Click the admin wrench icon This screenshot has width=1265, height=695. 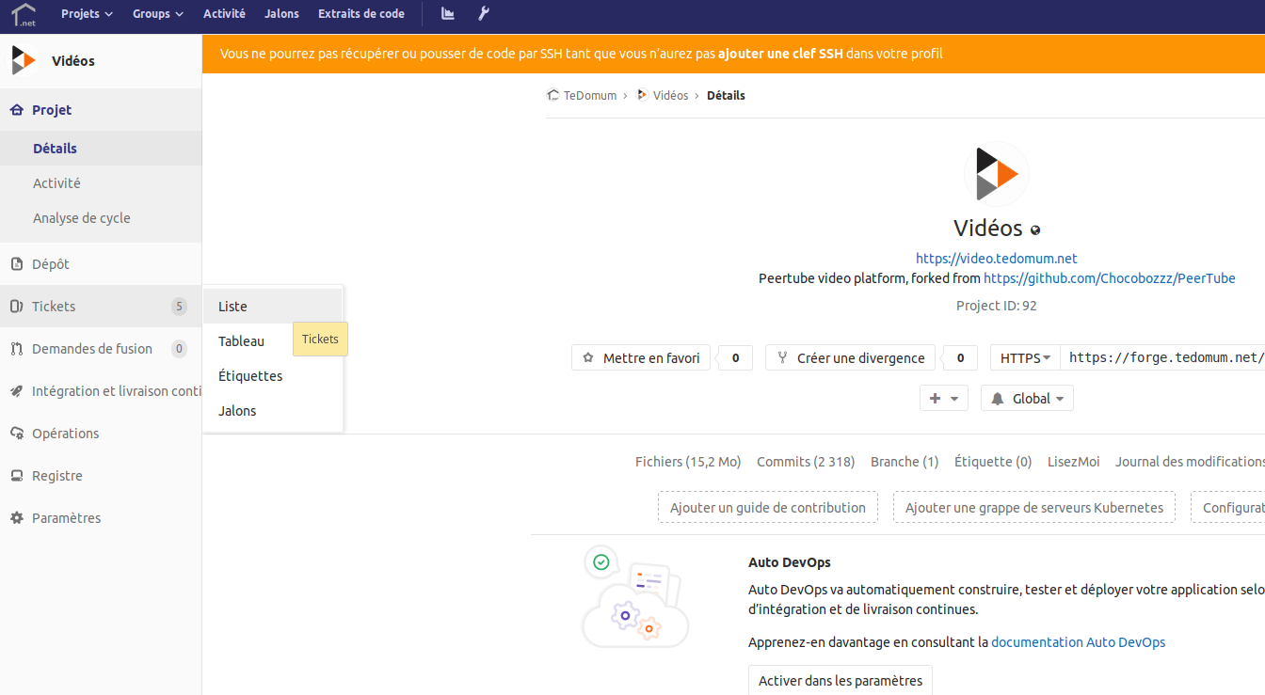[x=484, y=14]
